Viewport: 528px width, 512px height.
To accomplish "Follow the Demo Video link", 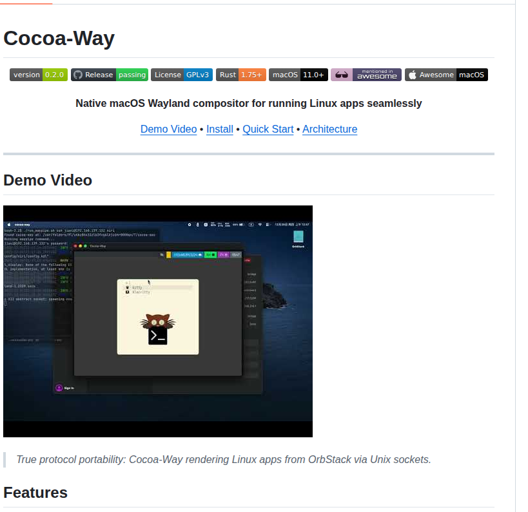I will [168, 129].
